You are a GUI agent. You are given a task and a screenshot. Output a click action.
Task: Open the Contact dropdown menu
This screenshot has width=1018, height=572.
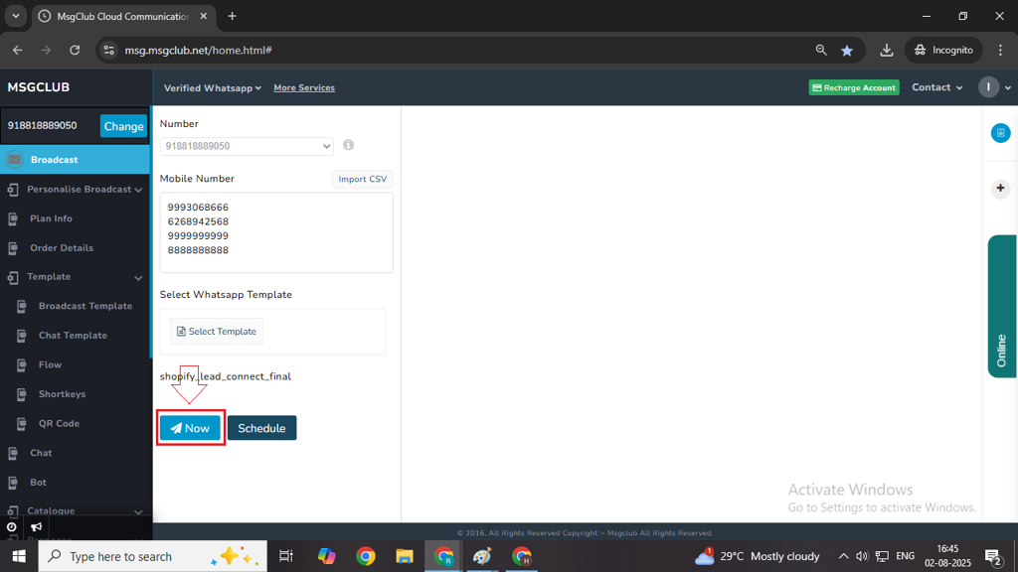[936, 87]
